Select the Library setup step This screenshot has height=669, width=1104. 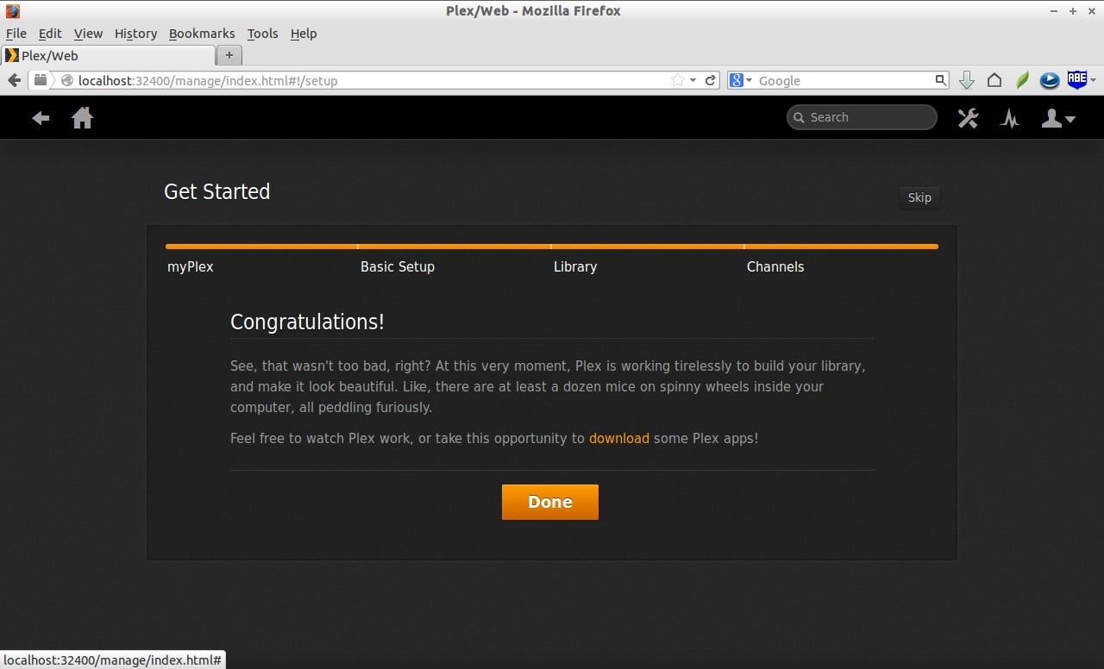pos(575,266)
